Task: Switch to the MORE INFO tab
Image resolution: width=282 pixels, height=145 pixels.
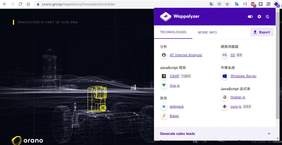Action: point(207,32)
